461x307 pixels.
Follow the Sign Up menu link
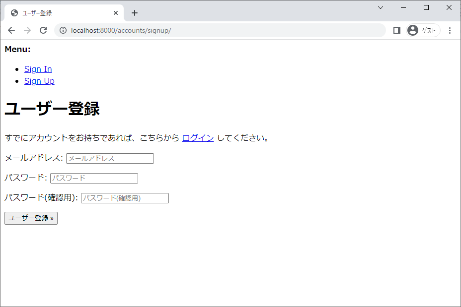[x=39, y=81]
